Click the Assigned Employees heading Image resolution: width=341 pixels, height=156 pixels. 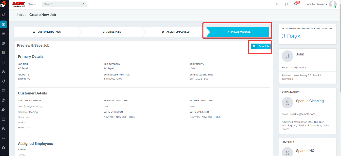click(x=35, y=144)
